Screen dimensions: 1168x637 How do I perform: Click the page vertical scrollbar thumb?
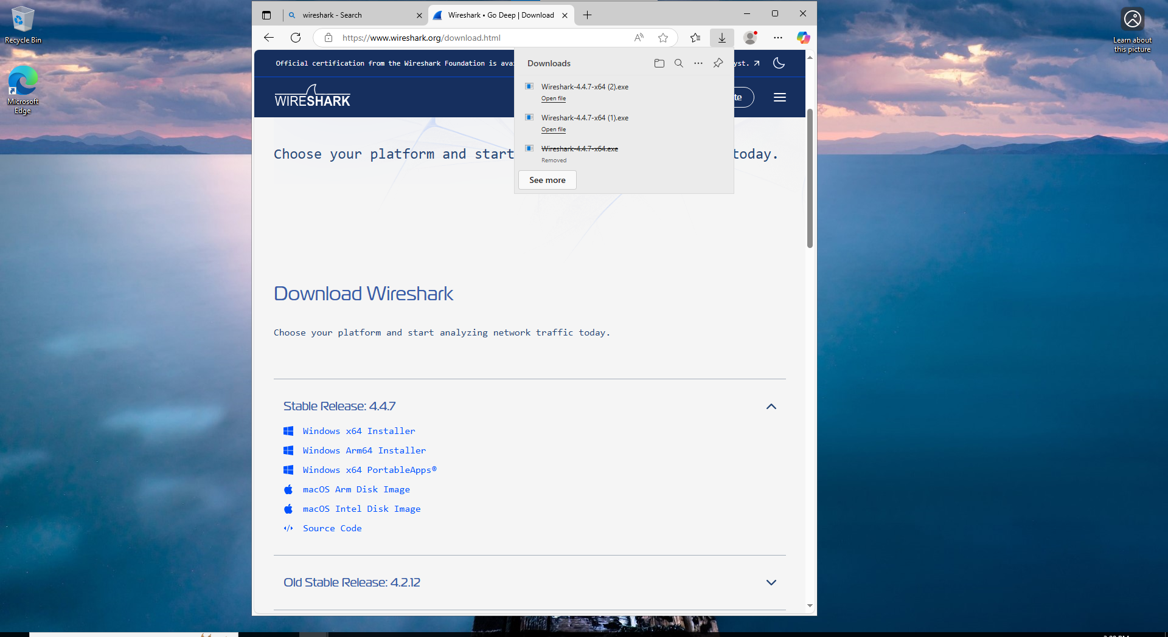(810, 178)
